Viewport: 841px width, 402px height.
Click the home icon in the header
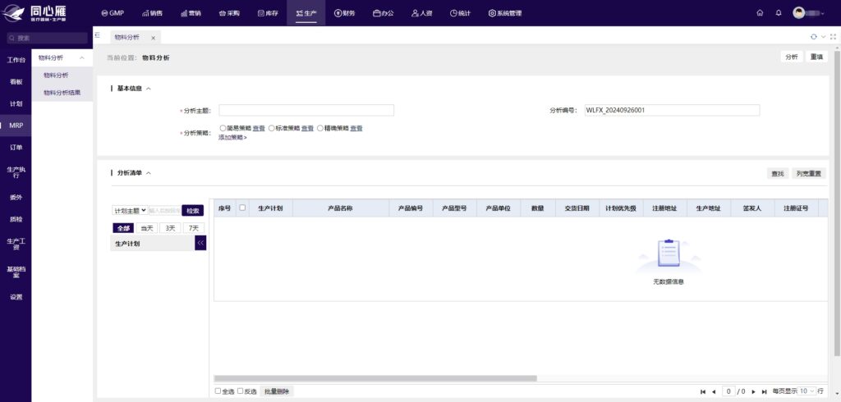tap(760, 13)
